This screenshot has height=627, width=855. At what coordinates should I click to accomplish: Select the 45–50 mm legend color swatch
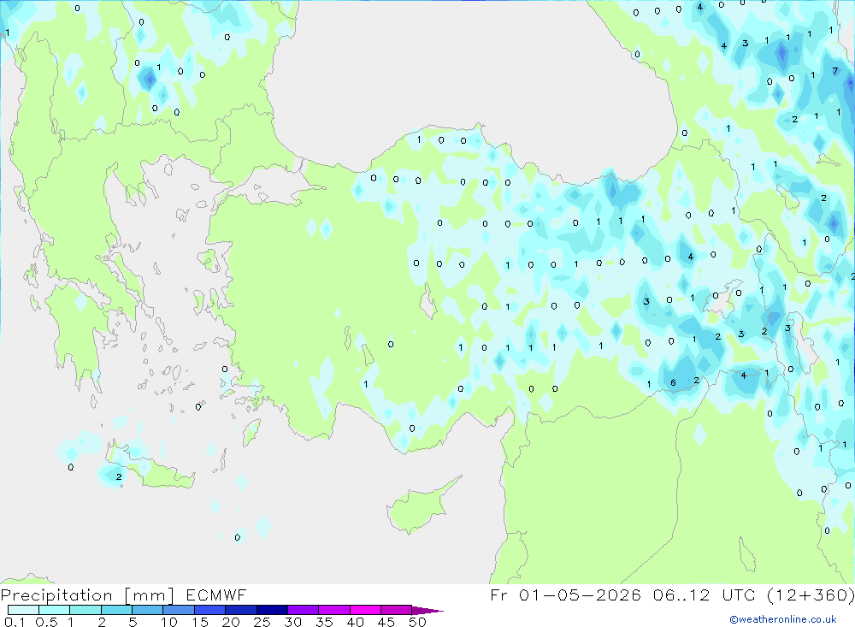(396, 610)
